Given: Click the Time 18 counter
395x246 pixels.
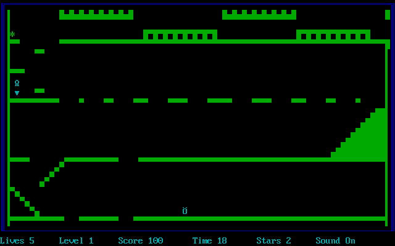Looking at the screenshot, I should pyautogui.click(x=210, y=240).
